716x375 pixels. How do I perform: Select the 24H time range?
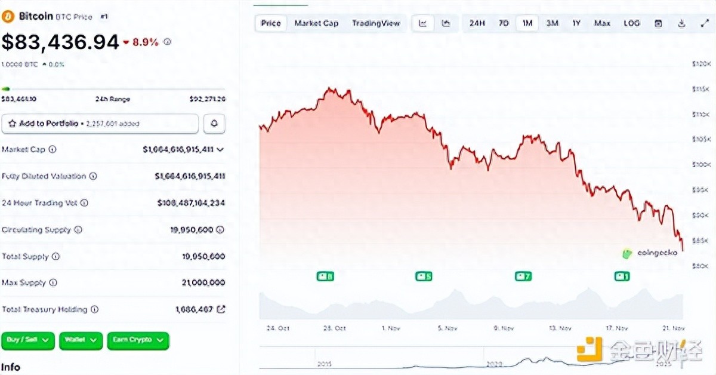(477, 23)
